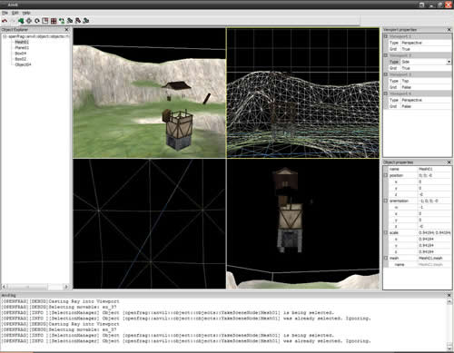Viewport: 454px width, 353px height.
Task: Collapse the objects root tree node
Action: tap(5, 36)
